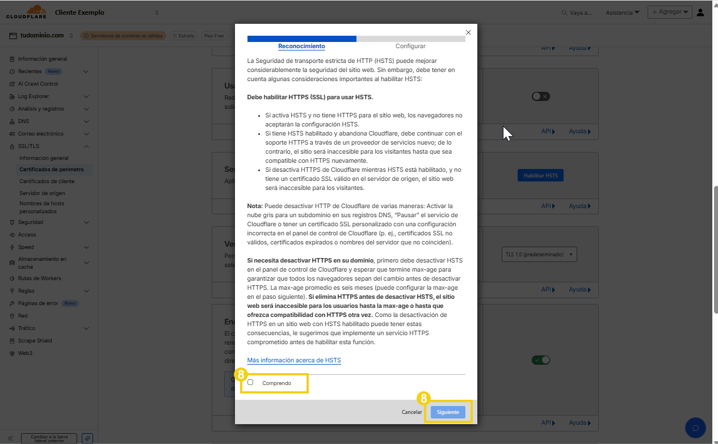Check the Comprendo checkbox

pos(250,382)
